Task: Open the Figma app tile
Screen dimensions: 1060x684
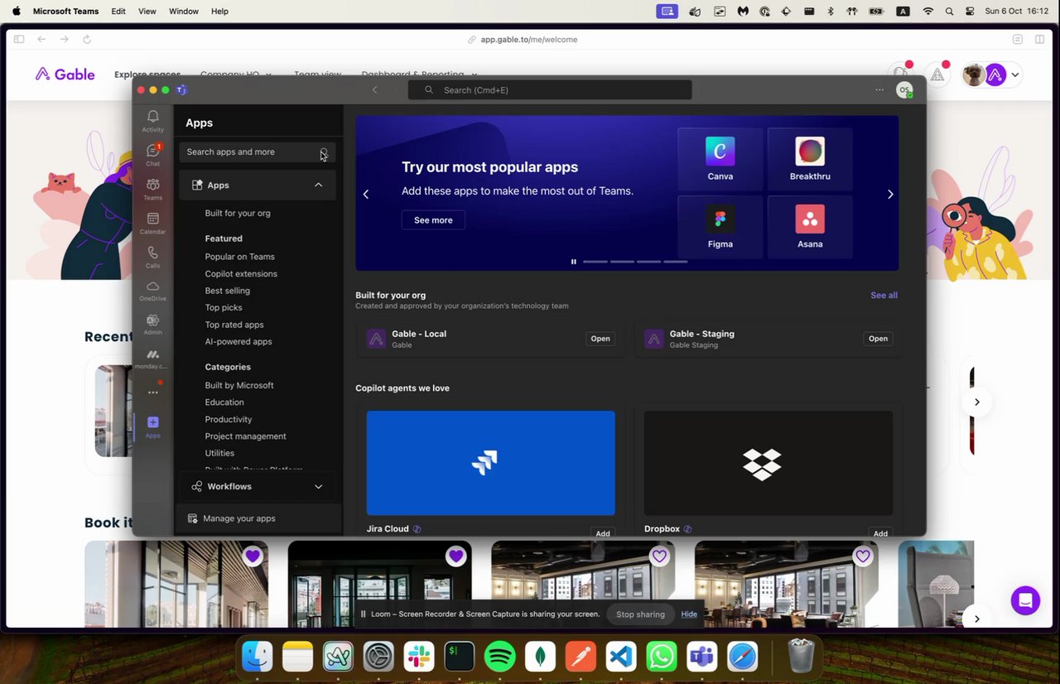Action: (720, 227)
